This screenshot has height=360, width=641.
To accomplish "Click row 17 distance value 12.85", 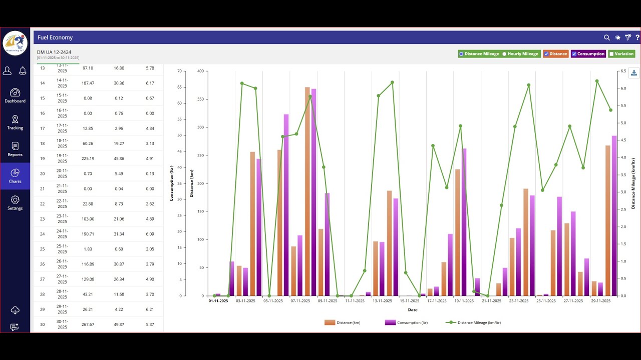I will click(x=88, y=128).
